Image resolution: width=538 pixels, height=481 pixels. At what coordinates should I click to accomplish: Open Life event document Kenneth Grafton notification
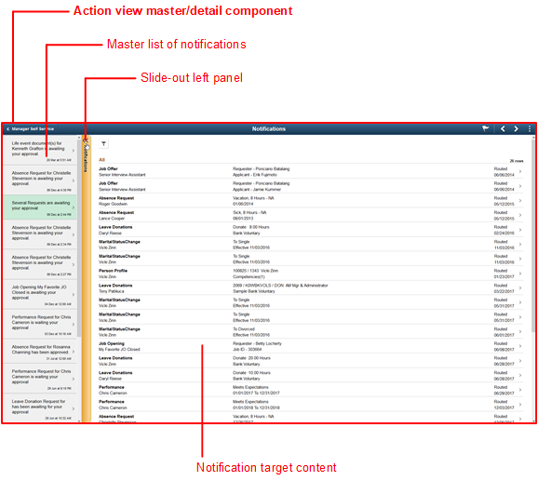(x=40, y=151)
